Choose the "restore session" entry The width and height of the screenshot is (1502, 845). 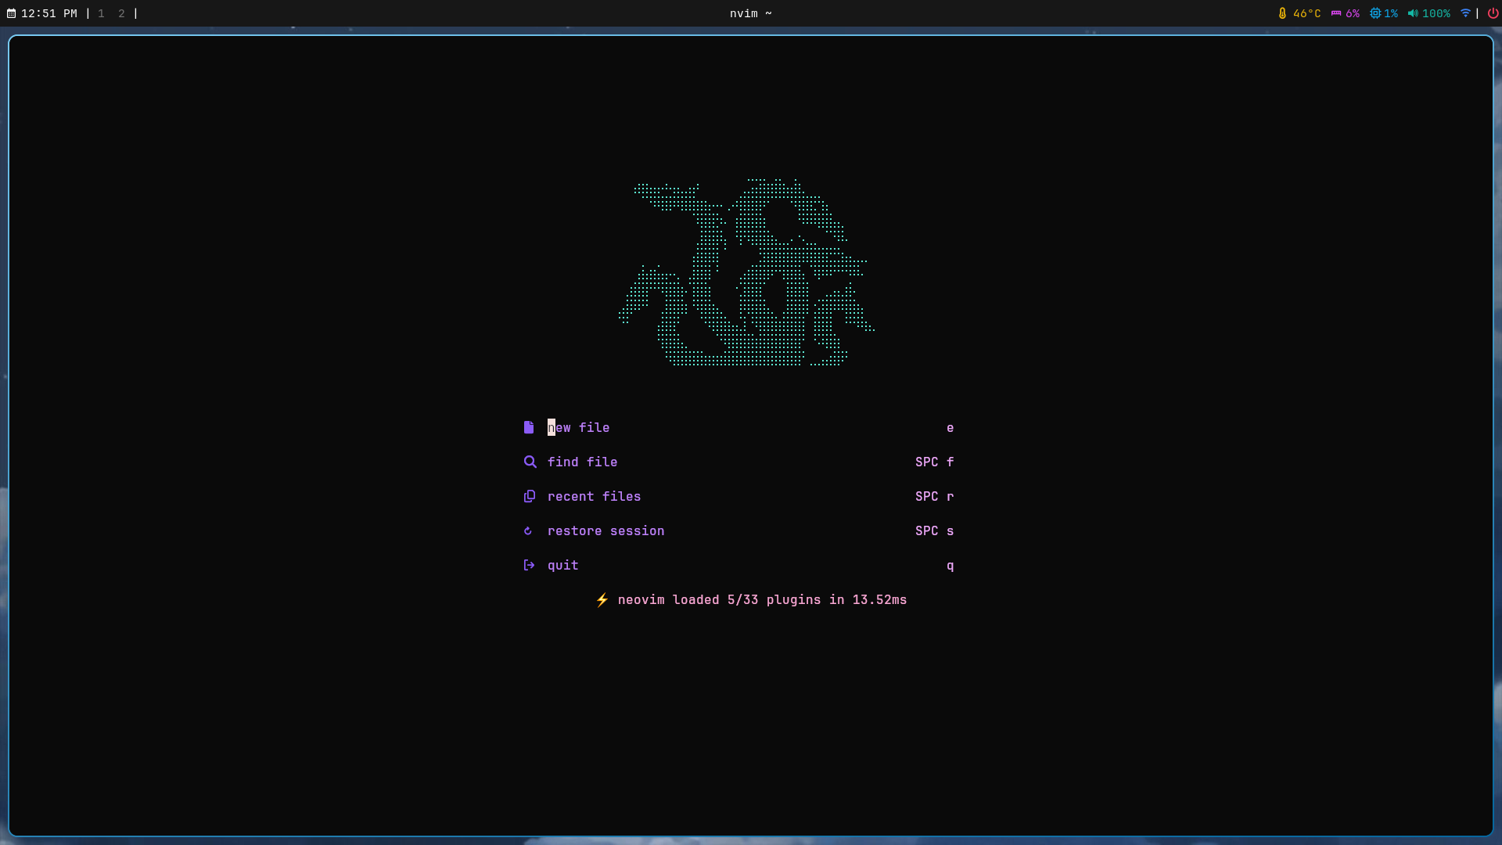(605, 530)
